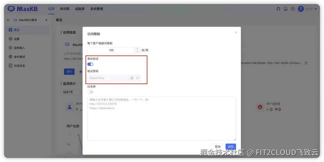The height and width of the screenshot is (162, 324).
Task: Decrease the question limit with down arrow
Action: (137, 52)
